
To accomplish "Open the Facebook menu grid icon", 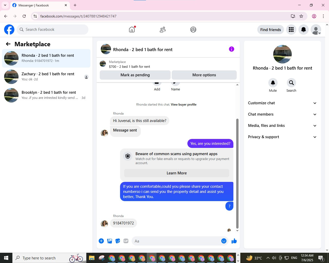I will click(291, 30).
